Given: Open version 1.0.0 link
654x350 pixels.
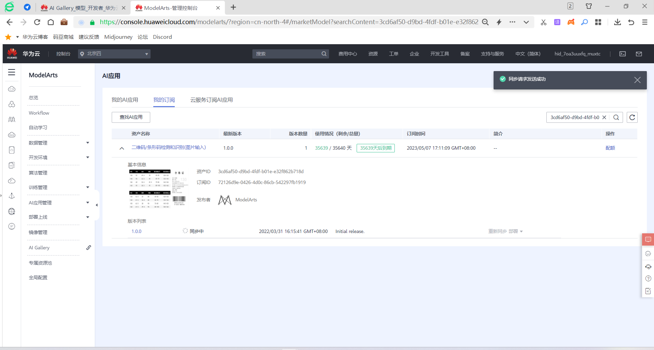Looking at the screenshot, I should (136, 231).
